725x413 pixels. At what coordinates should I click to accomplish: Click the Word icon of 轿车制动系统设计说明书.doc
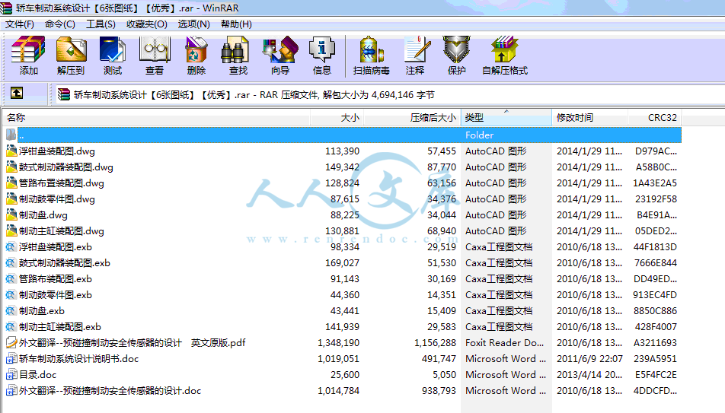pos(11,358)
